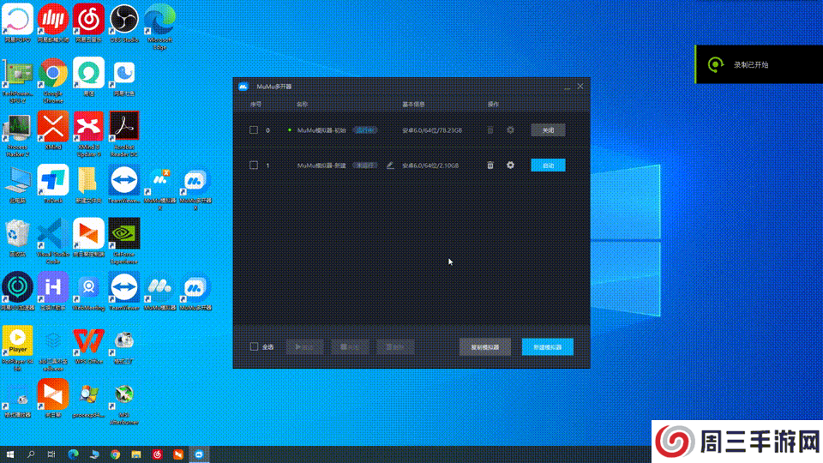This screenshot has width=823, height=463.
Task: Check the checkbox for emulator 1
Action: click(254, 165)
